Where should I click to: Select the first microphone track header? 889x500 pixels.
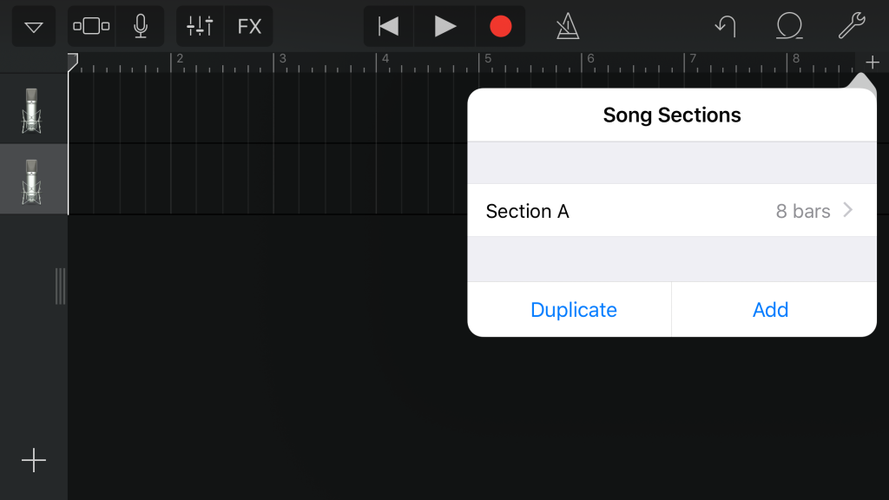pyautogui.click(x=32, y=109)
